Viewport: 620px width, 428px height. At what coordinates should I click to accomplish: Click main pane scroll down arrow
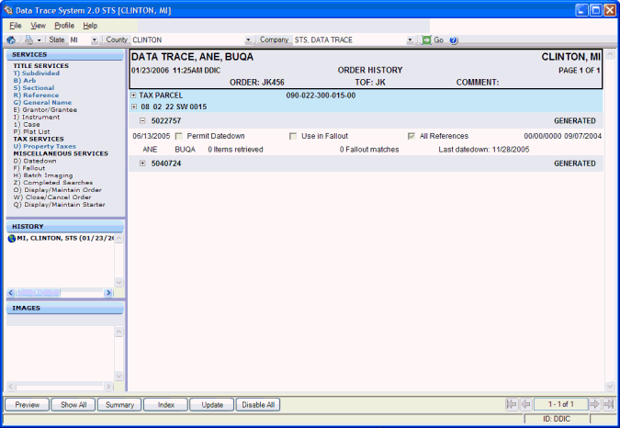[610, 386]
